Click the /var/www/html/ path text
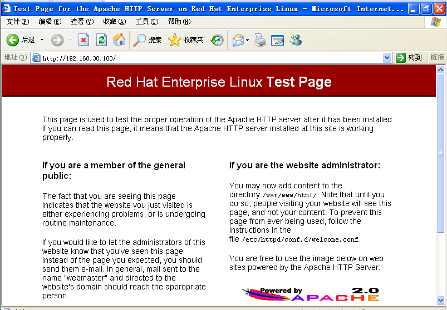Screen dimensions: 447x310 pos(289,195)
